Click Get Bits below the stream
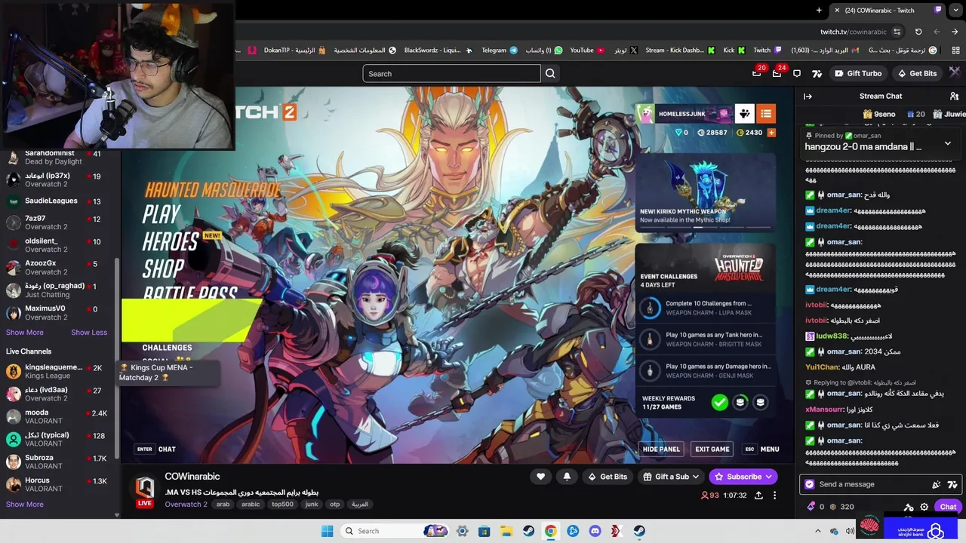The height and width of the screenshot is (543, 966). [607, 477]
